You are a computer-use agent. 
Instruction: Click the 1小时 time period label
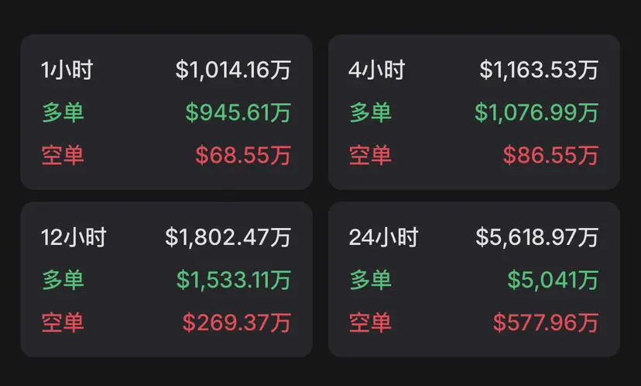(x=67, y=70)
